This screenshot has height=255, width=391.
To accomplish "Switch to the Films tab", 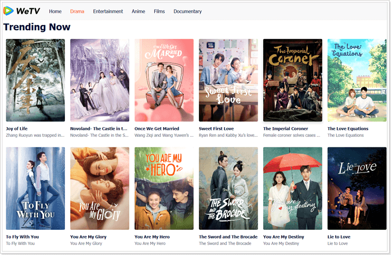I will pos(159,11).
